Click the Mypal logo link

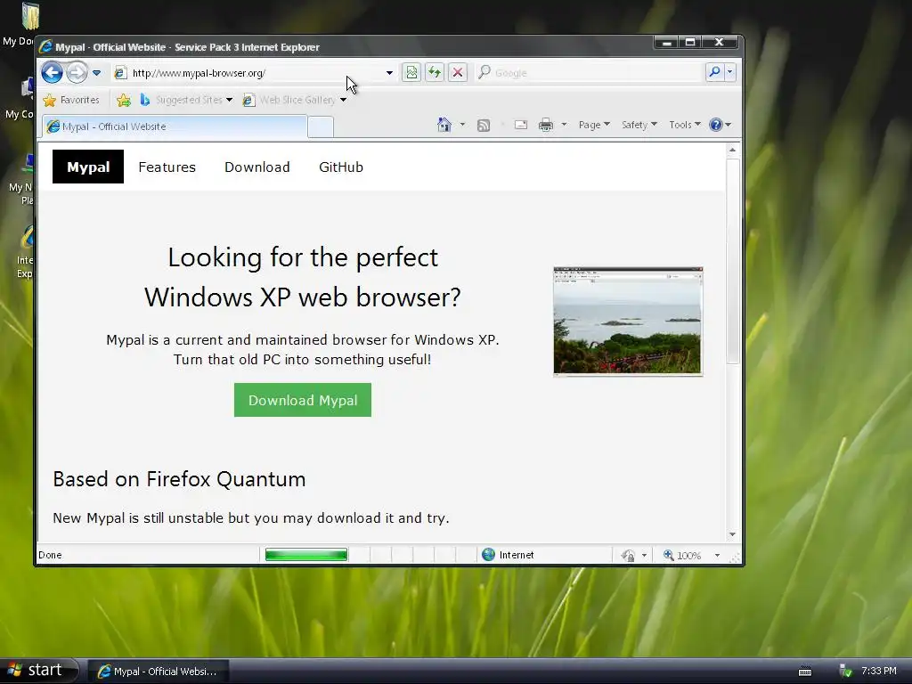(x=88, y=167)
